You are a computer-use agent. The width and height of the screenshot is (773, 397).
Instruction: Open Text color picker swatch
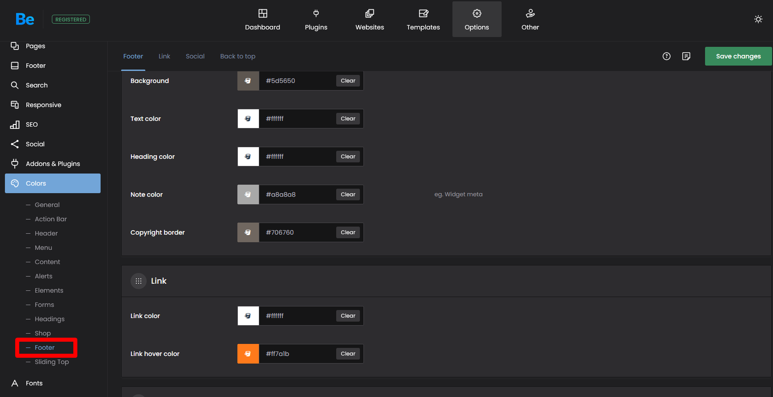(x=248, y=119)
